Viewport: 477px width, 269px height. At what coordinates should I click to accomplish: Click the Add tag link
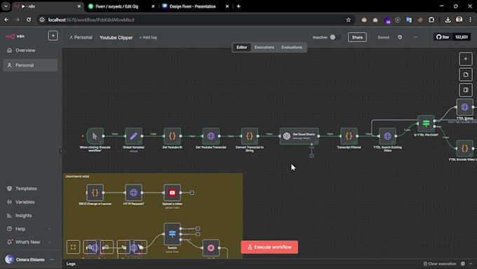point(148,37)
